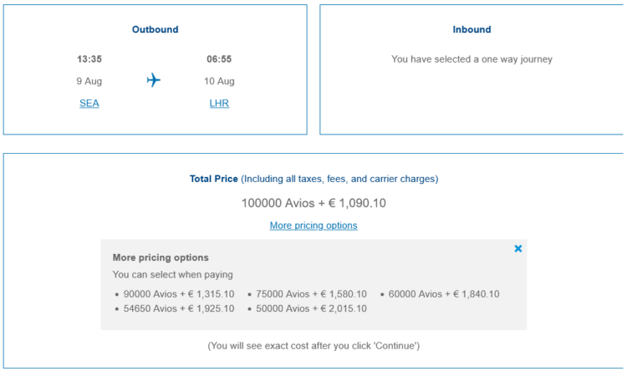Click the one way journey message
This screenshot has width=627, height=371.
(472, 59)
